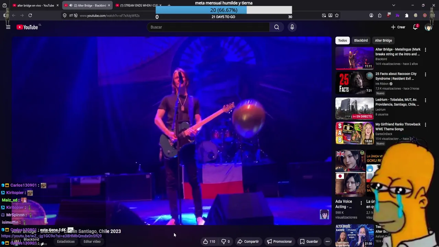Dislike the video with thumbs down
Image resolution: width=439 pixels, height=247 pixels.
tap(225, 242)
